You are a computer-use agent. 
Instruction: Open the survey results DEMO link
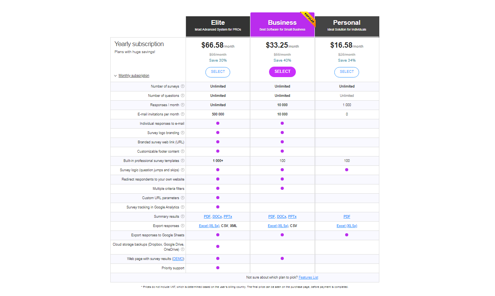(178, 259)
